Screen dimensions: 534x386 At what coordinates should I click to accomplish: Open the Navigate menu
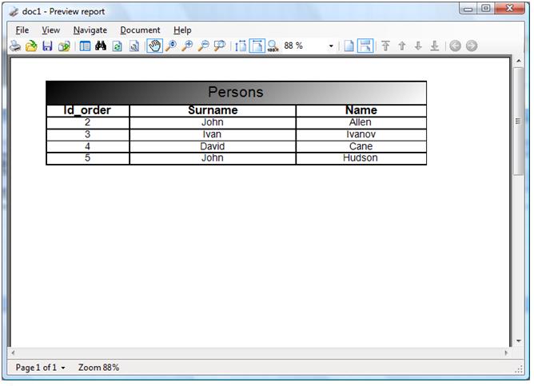[90, 30]
